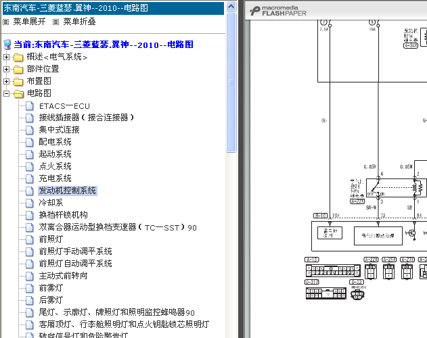The height and width of the screenshot is (338, 427).
Task: Open the 充电系统 diagram
Action: [55, 178]
